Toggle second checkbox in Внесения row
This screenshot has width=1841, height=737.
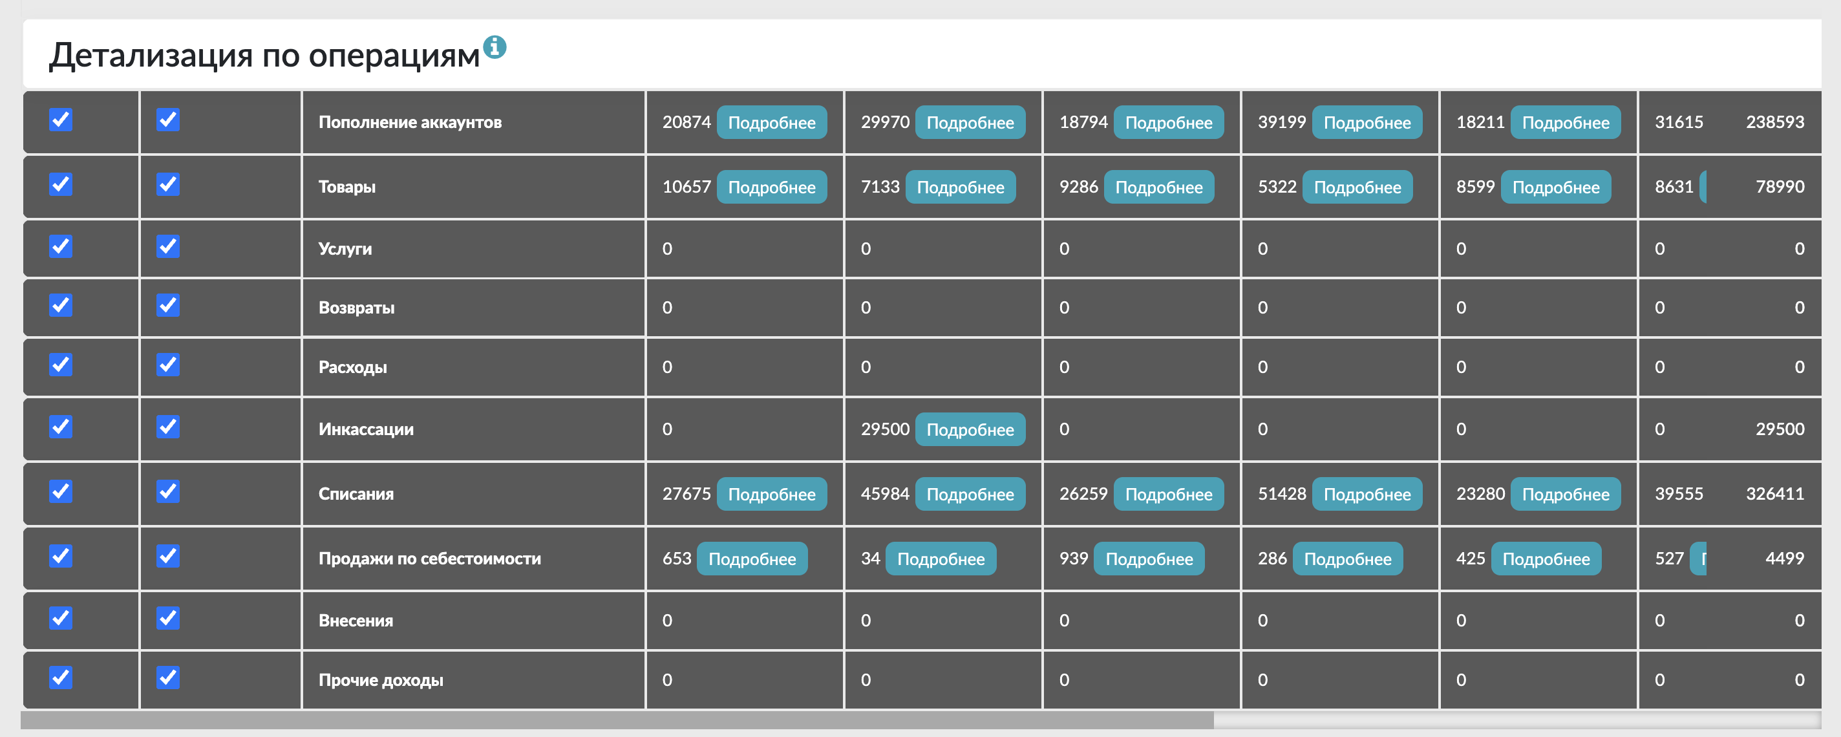[168, 617]
